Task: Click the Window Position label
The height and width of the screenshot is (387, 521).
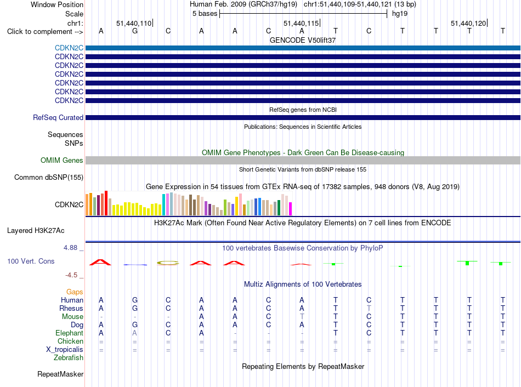Action: tap(57, 4)
